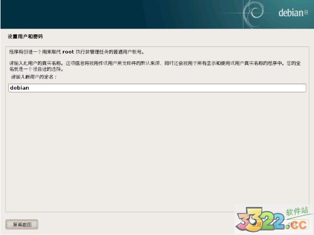This screenshot has width=314, height=235.
Task: Click the word debian typed inside the text box
Action: 19,88
